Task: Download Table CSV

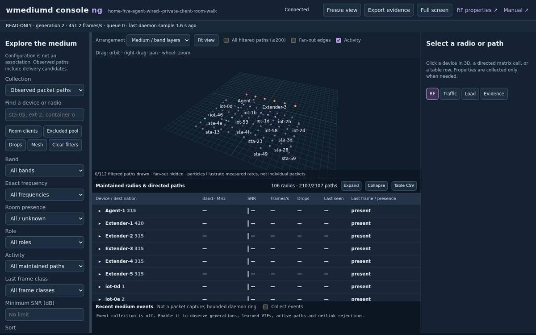Action: click(404, 186)
